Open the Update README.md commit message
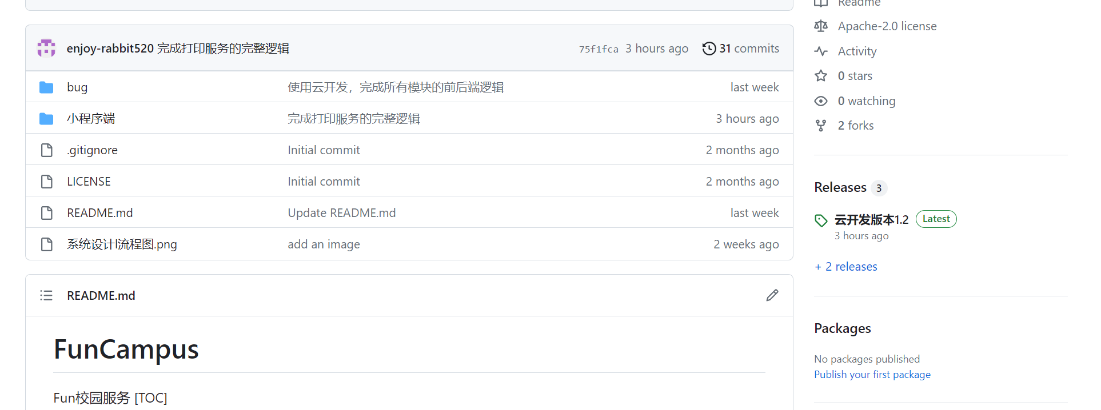1101x410 pixels. tap(341, 213)
